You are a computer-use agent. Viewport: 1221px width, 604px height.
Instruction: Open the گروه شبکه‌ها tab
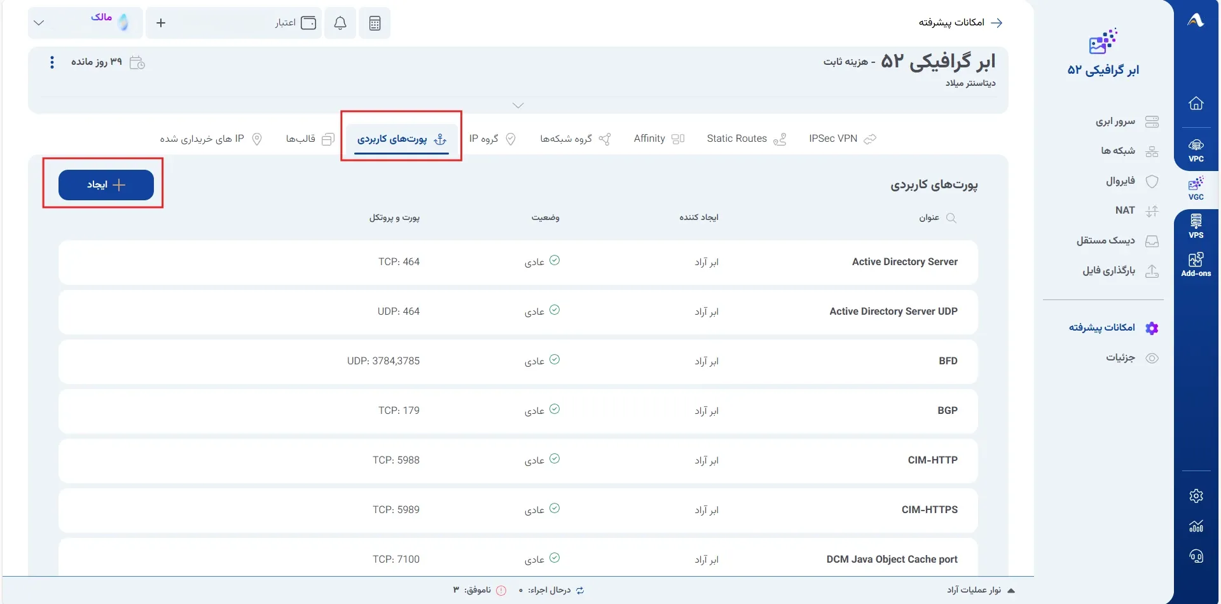pos(576,139)
